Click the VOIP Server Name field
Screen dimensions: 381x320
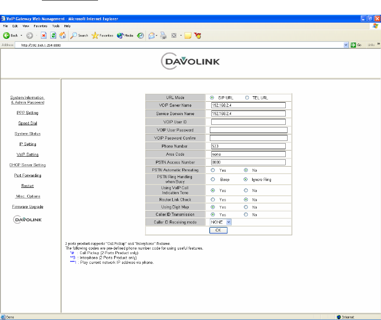pyautogui.click(x=248, y=105)
